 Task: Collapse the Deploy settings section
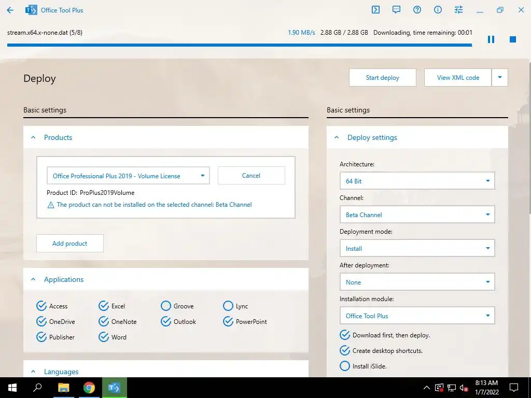337,137
